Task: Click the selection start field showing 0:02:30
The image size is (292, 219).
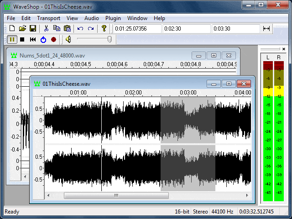Action: (186, 28)
